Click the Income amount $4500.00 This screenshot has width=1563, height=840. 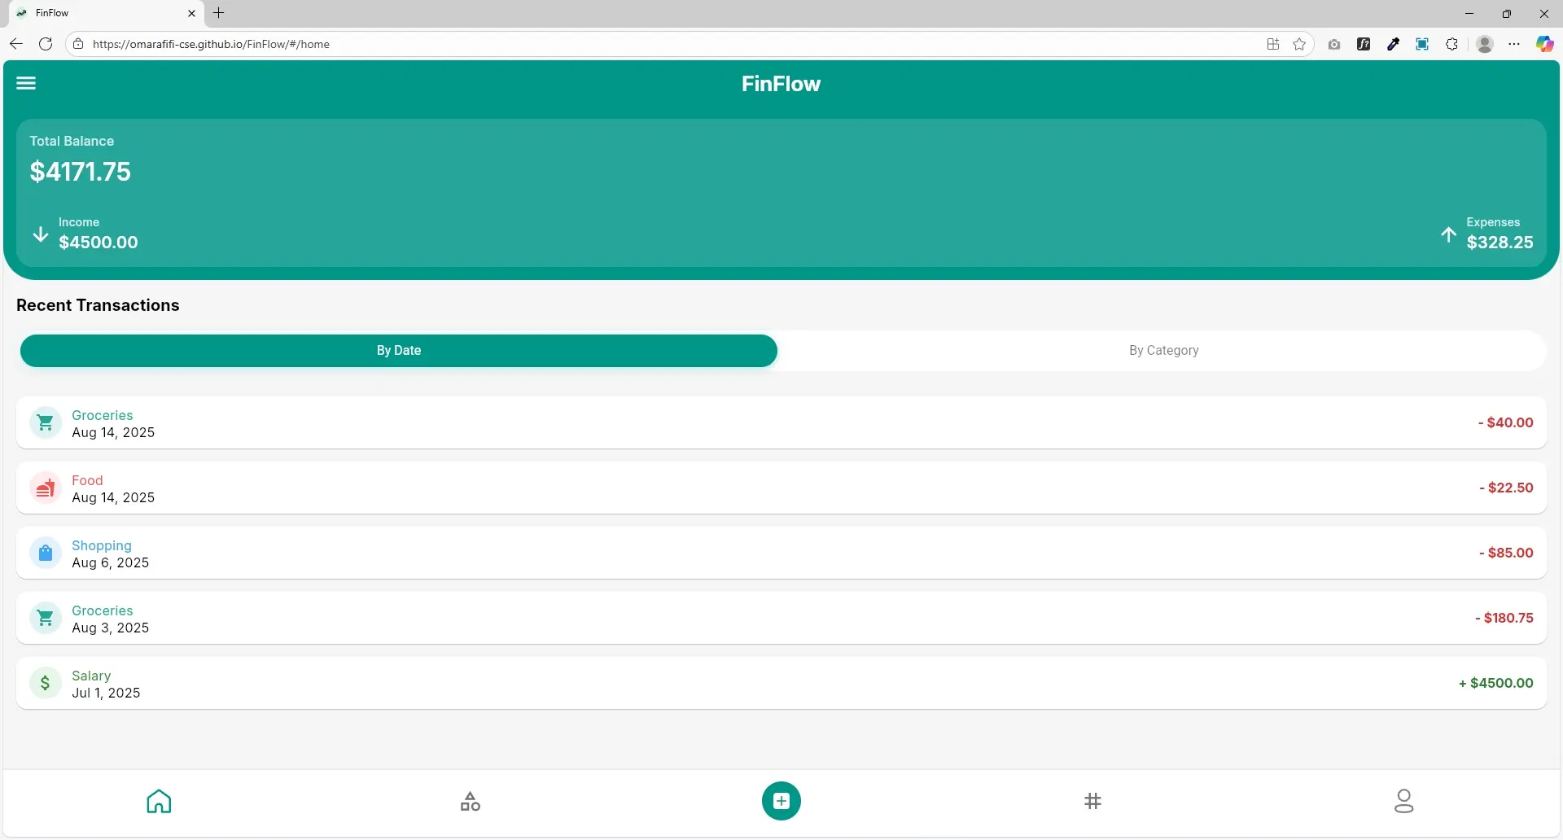coord(99,243)
